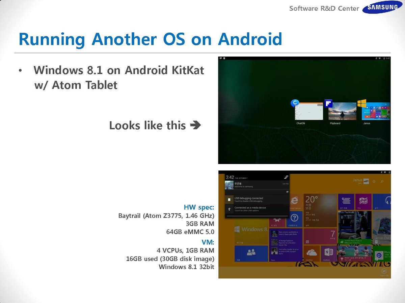Tap the blue ChatON speech bubble icon
Screen dimensions: 405x303
pos(295,103)
